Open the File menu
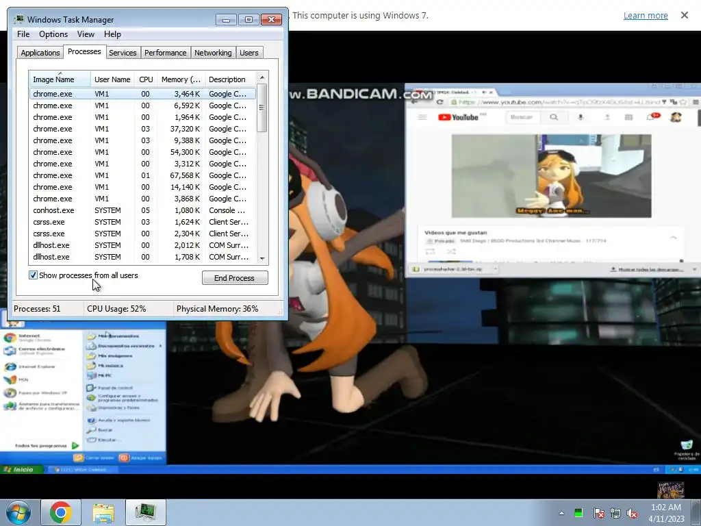The height and width of the screenshot is (526, 701). [23, 34]
